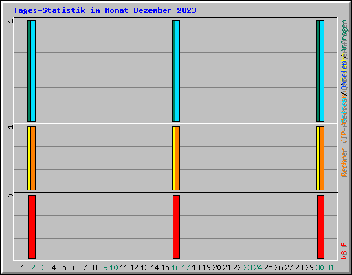Select the cyan bar for day 16
The image size is (352, 275).
click(x=177, y=71)
